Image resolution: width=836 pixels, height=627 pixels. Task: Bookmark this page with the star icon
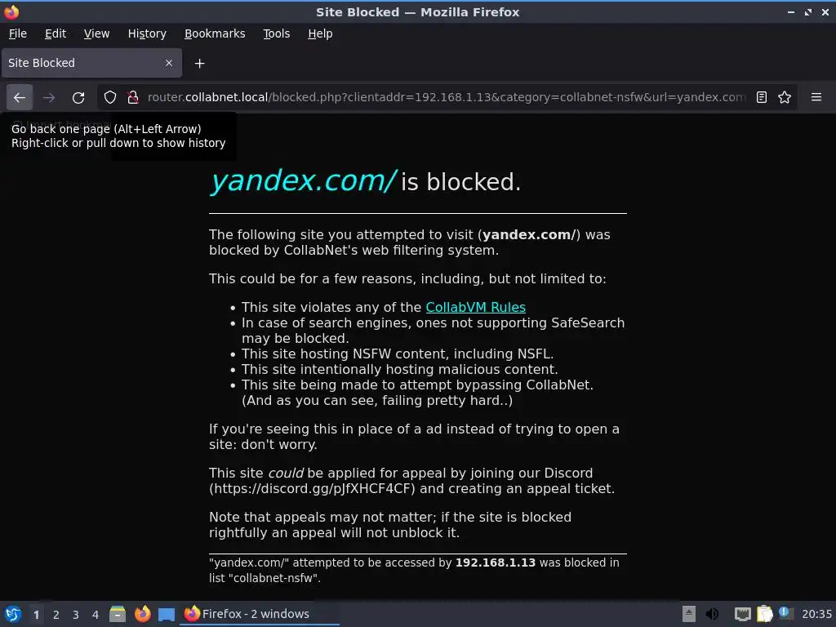click(785, 97)
